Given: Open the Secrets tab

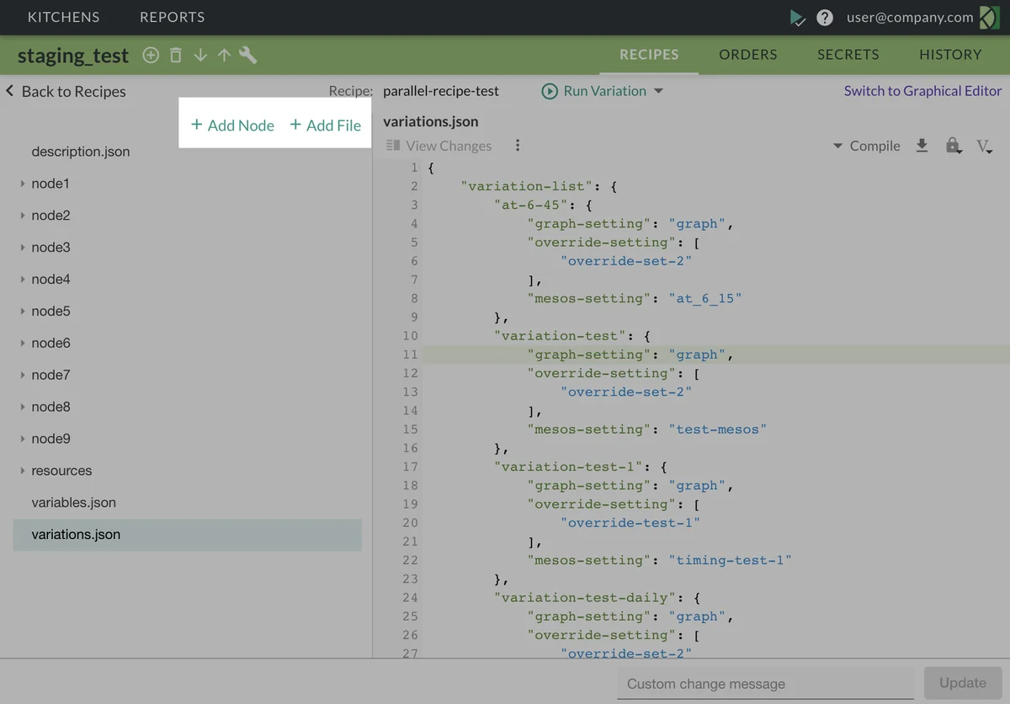Looking at the screenshot, I should point(848,55).
